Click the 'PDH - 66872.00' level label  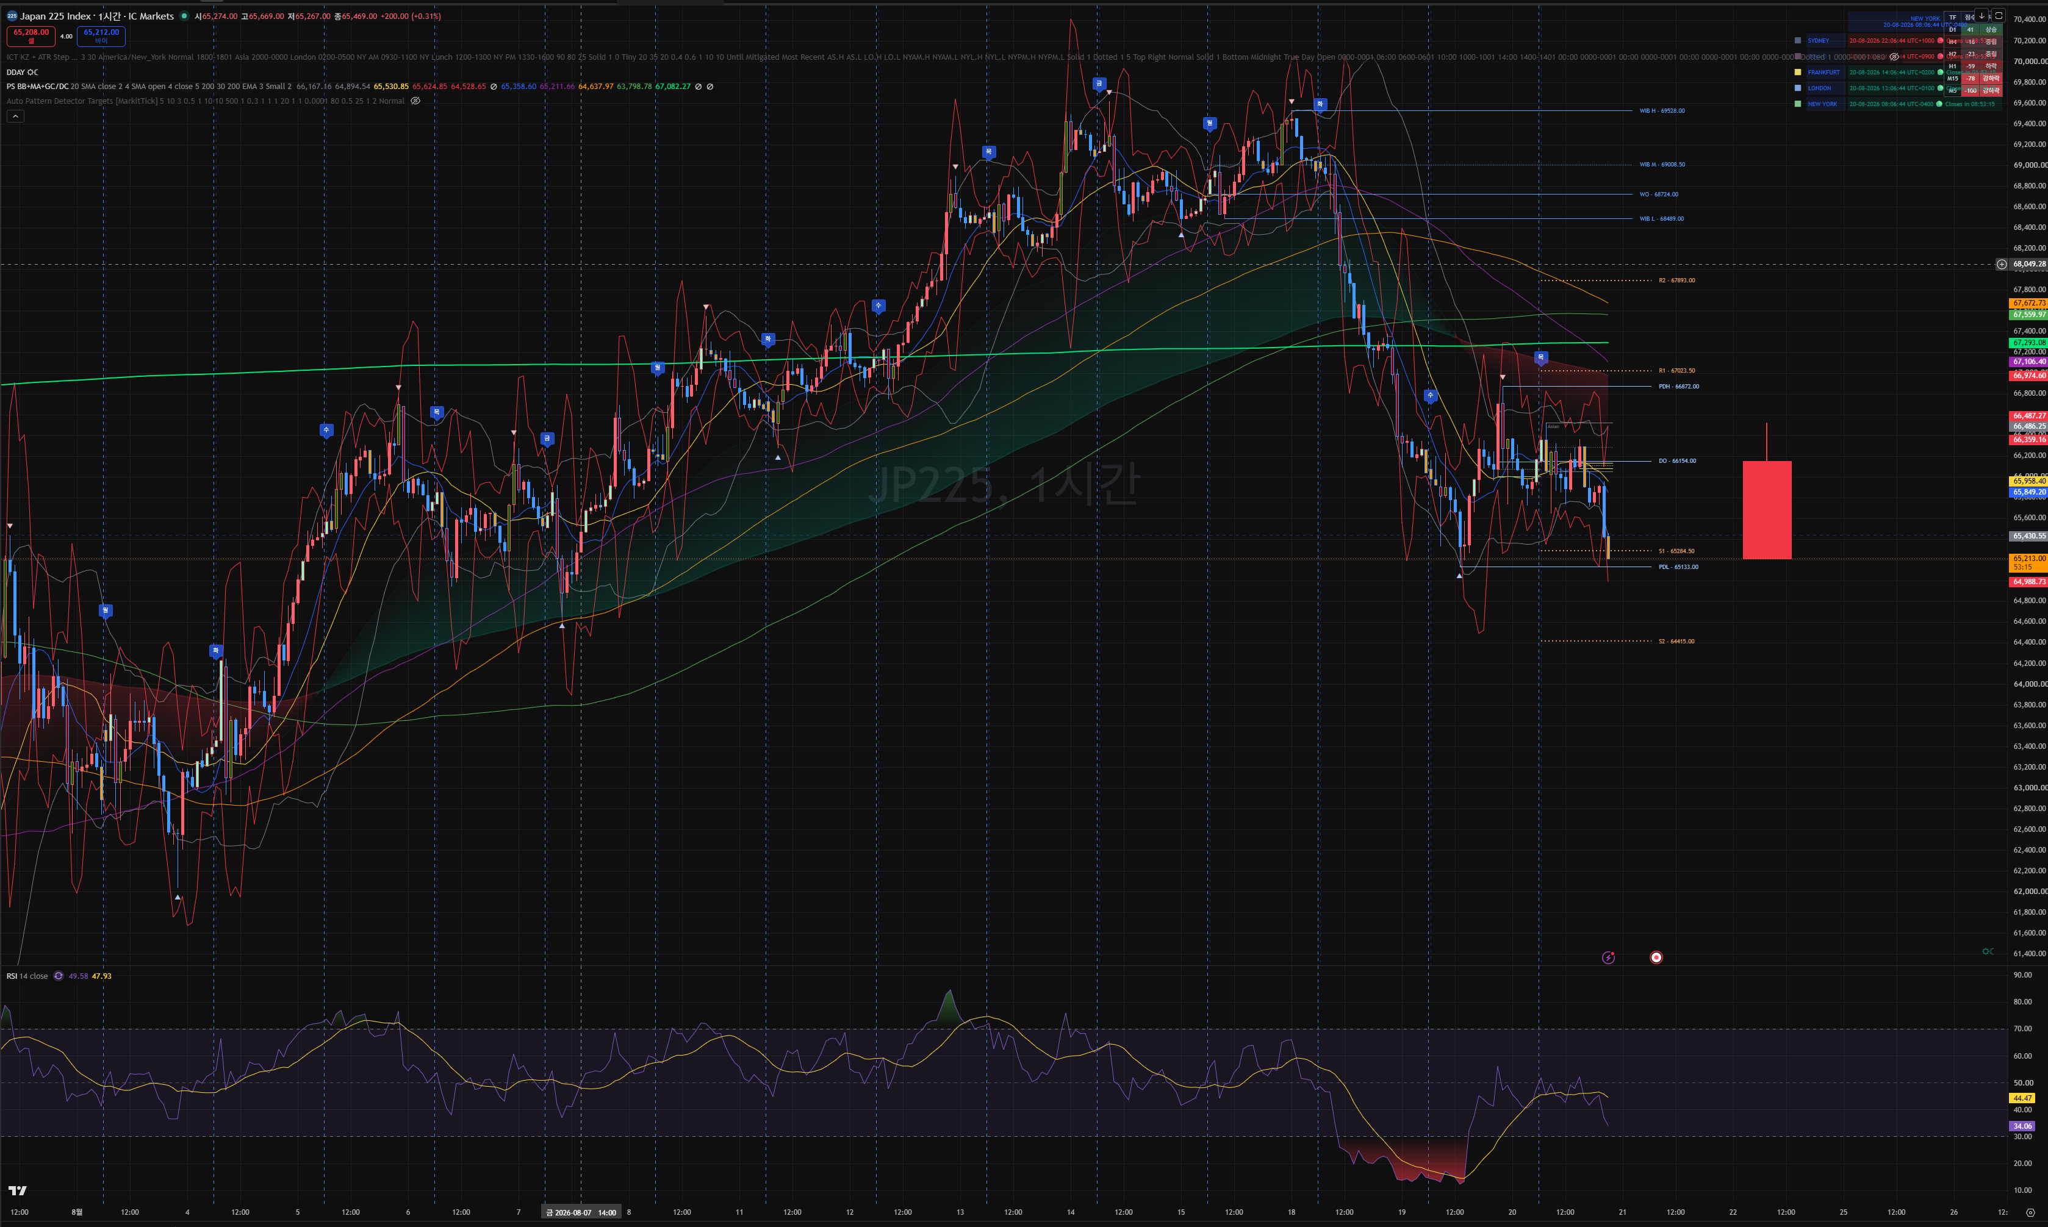(x=1678, y=386)
